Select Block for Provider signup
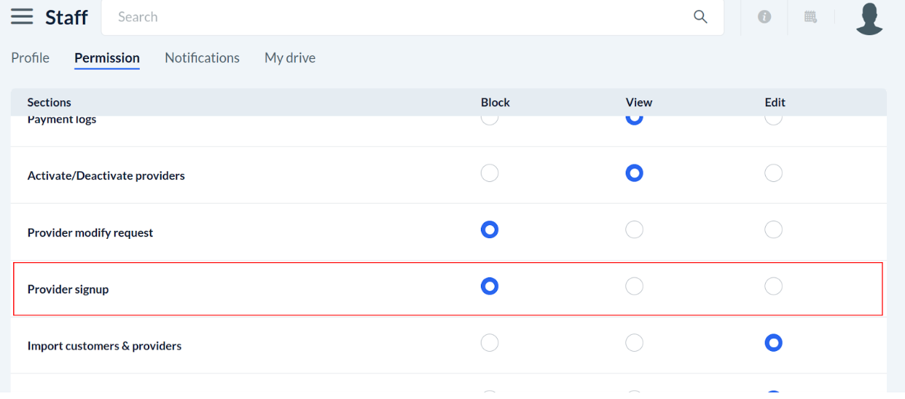This screenshot has width=905, height=399. (x=490, y=287)
